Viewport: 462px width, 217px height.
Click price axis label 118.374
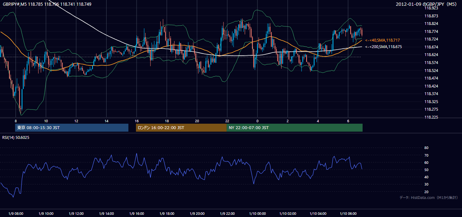pos(431,94)
